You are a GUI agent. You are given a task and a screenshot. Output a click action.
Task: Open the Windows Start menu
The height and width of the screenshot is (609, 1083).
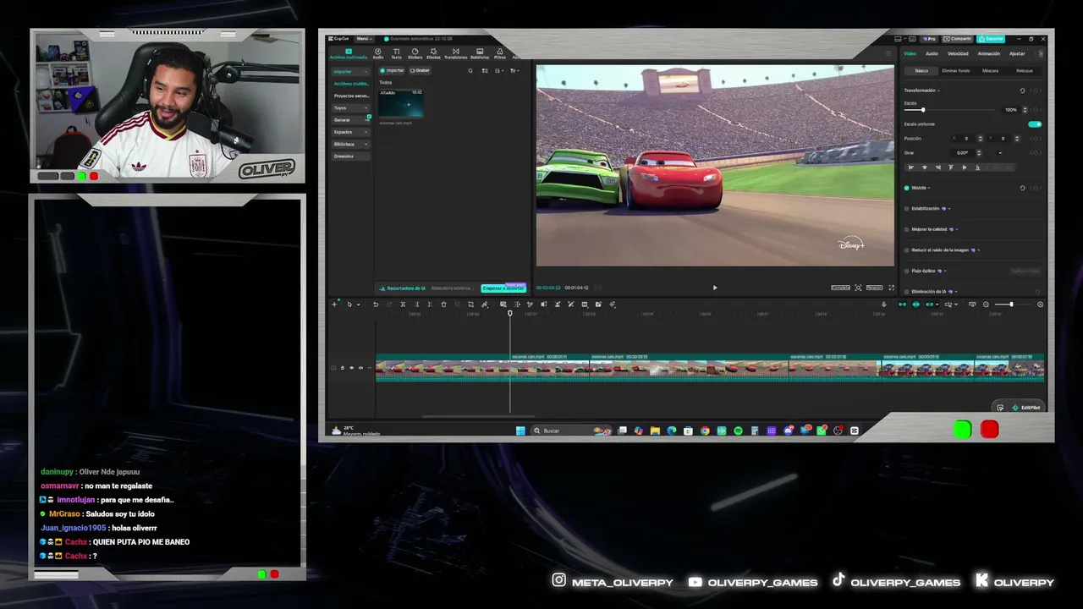pyautogui.click(x=520, y=431)
